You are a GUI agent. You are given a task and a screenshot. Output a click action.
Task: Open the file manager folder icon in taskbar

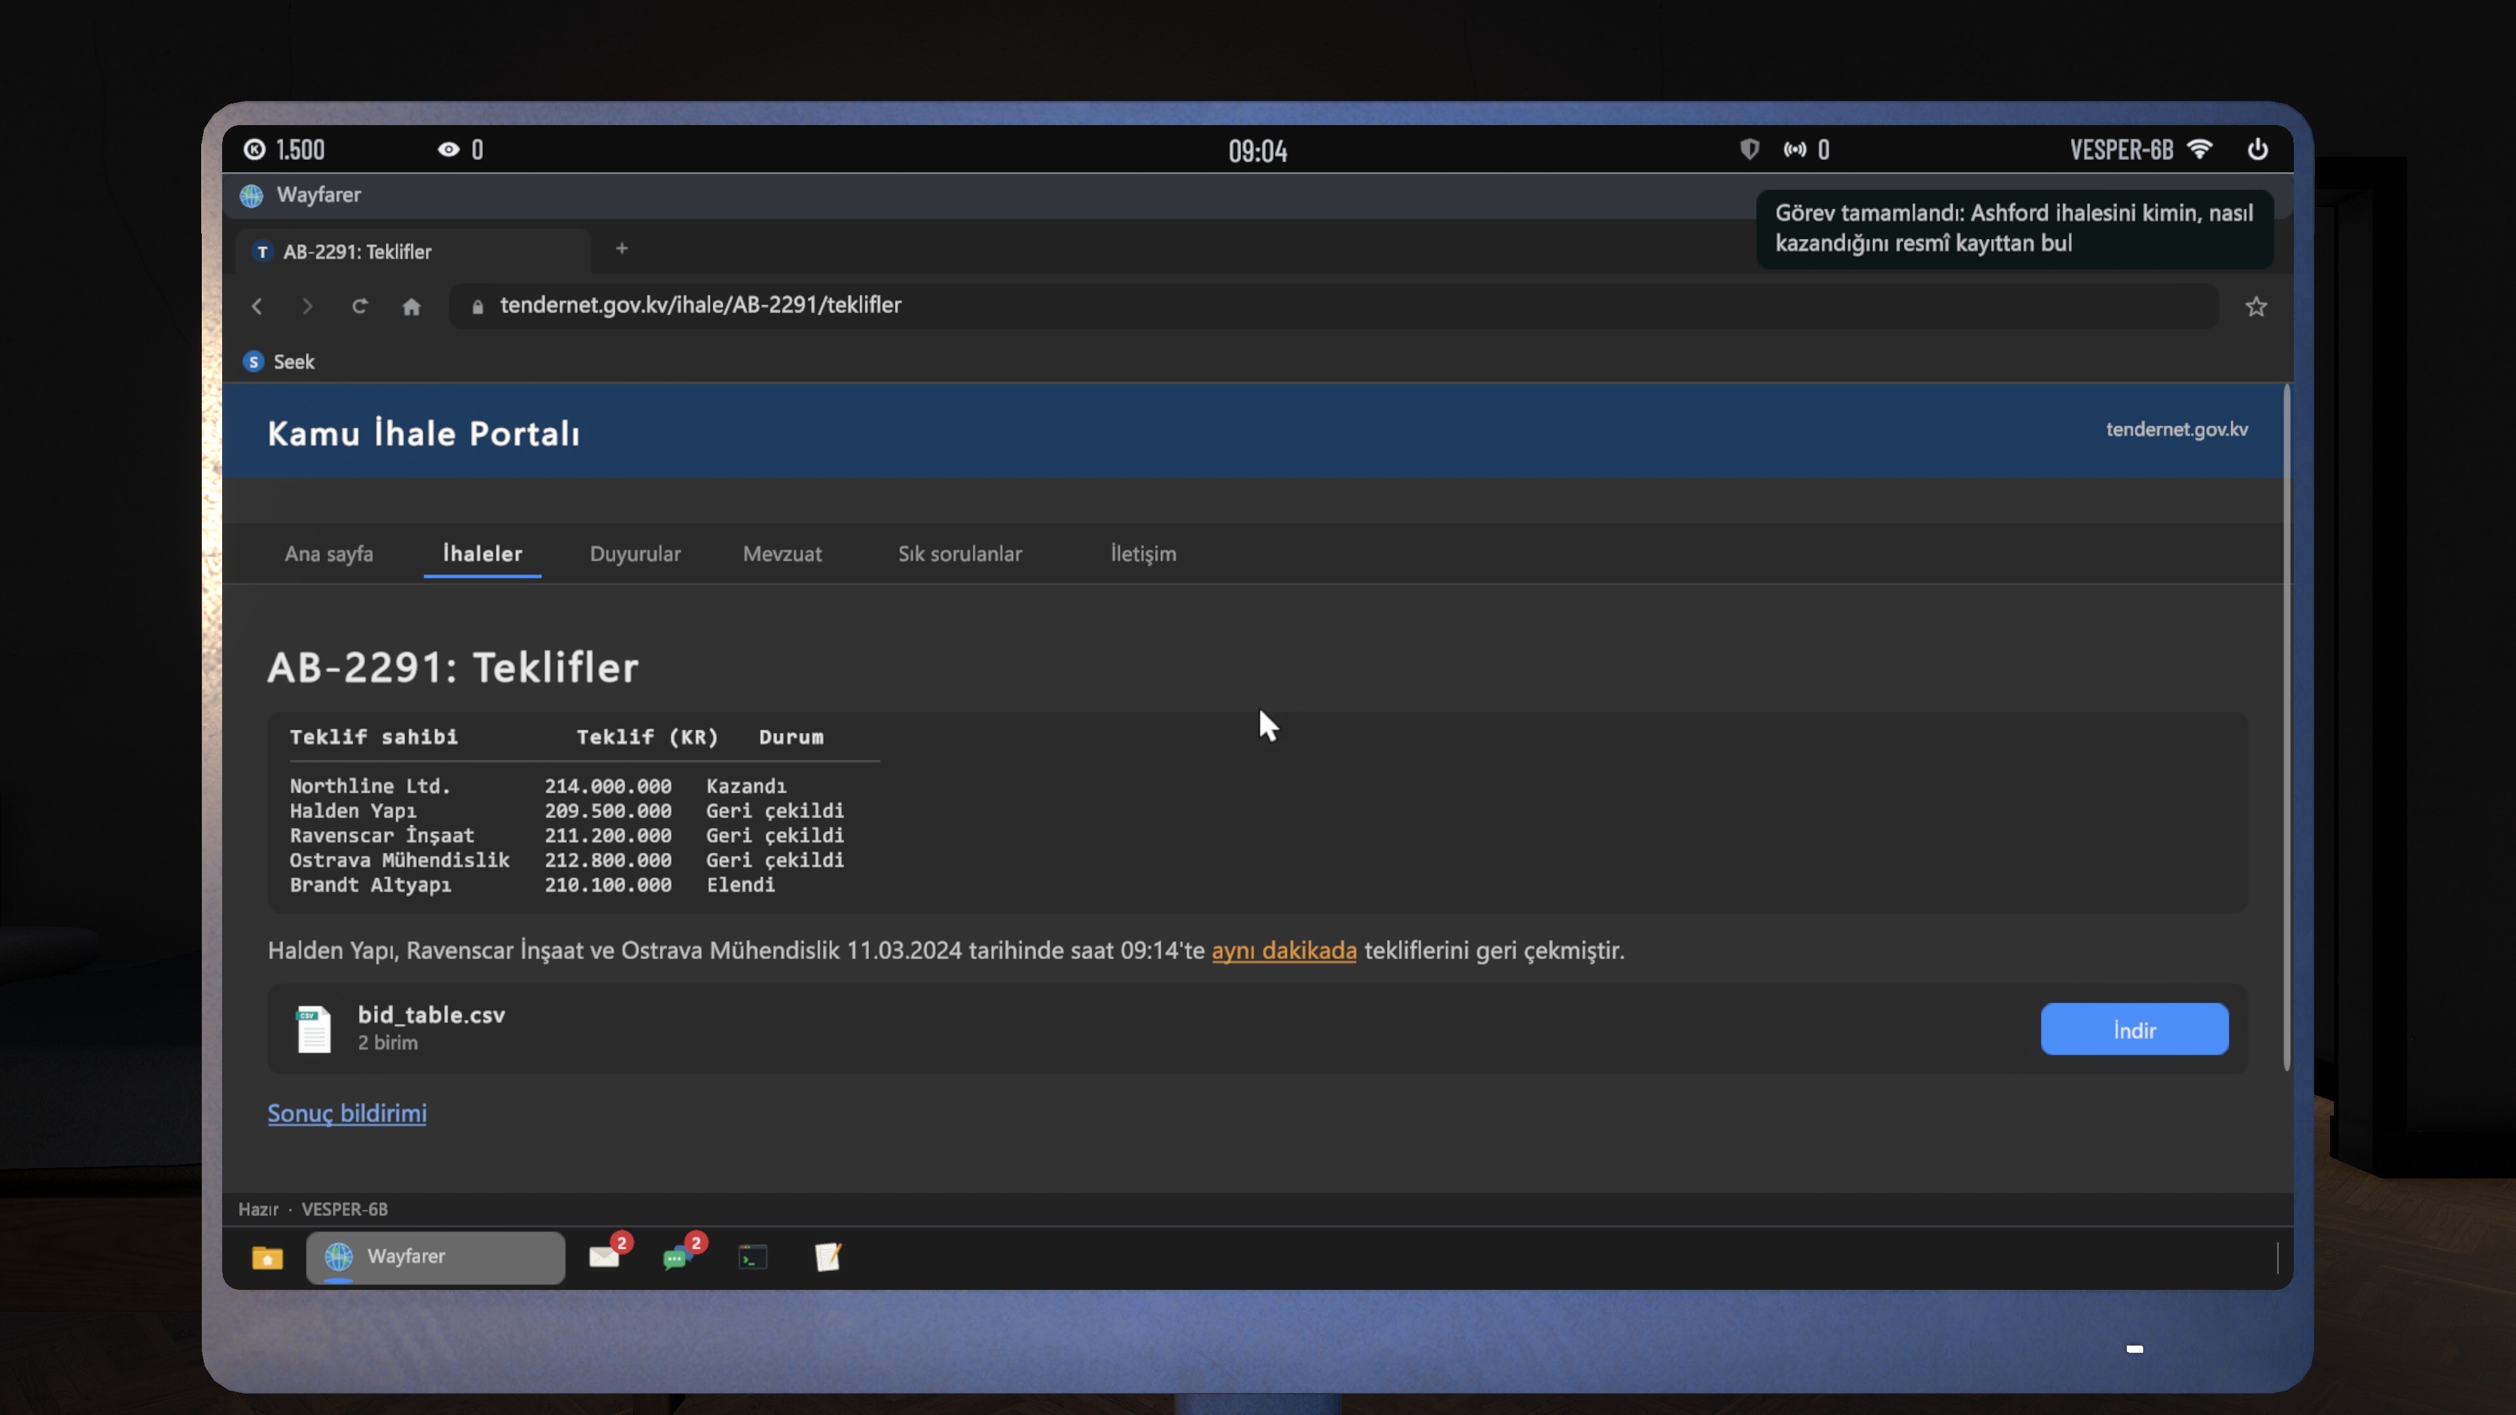point(267,1257)
